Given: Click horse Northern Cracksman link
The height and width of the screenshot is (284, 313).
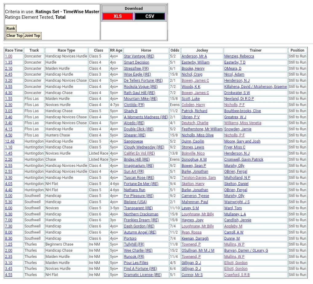Looking at the screenshot, I should pos(141,214).
